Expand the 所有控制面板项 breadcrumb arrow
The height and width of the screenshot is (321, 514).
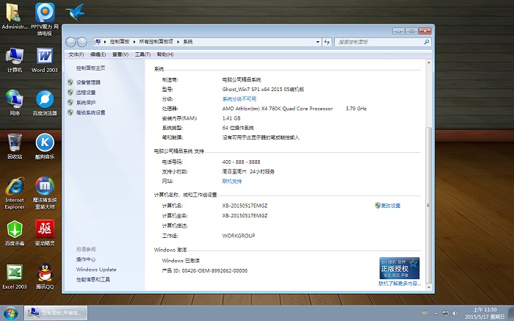point(179,43)
